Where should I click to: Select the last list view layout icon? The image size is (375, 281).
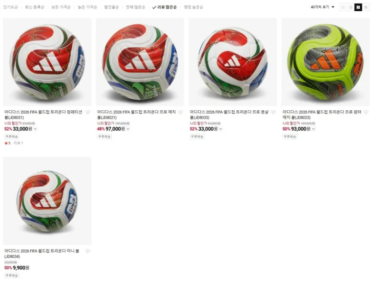tap(366, 7)
